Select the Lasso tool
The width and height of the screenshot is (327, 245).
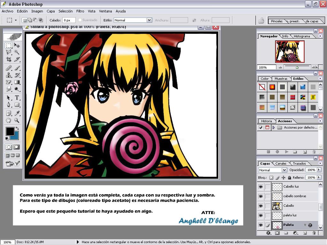[9, 52]
